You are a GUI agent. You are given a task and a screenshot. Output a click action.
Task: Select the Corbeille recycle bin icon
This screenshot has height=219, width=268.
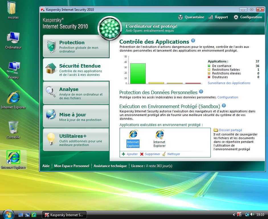[13, 130]
